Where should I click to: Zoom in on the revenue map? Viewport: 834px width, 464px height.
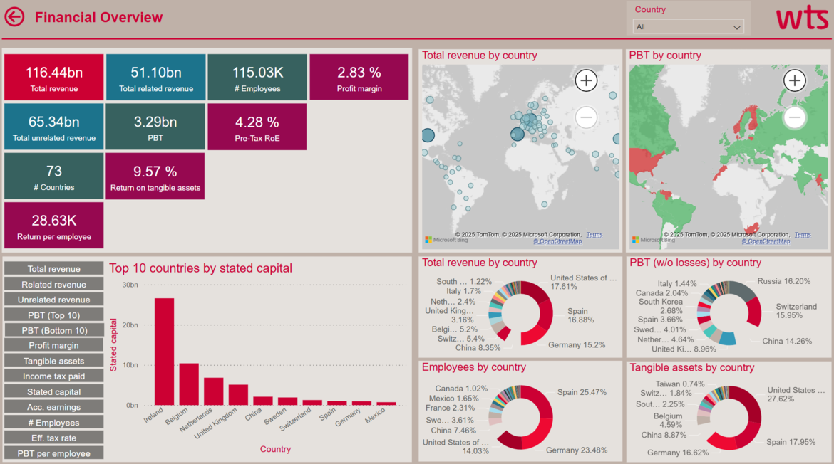(x=586, y=80)
